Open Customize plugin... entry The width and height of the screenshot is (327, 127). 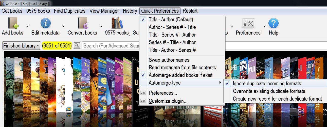(182, 101)
